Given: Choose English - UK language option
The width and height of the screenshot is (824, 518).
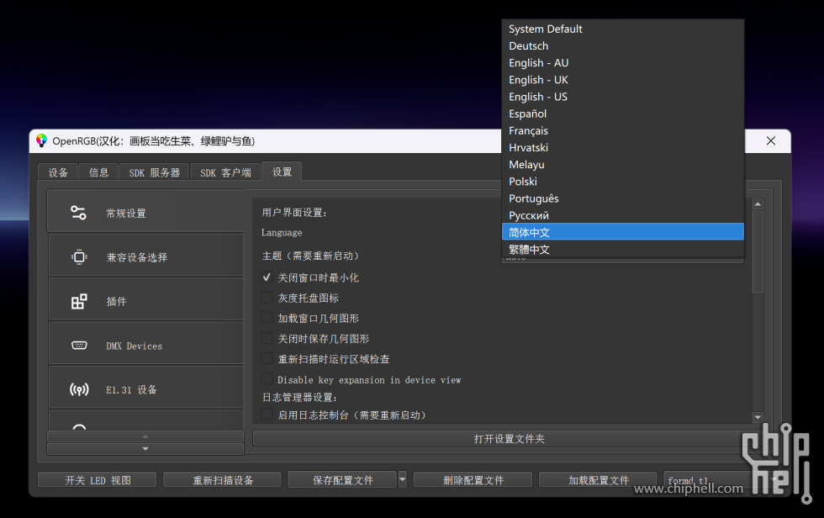Looking at the screenshot, I should pos(623,80).
